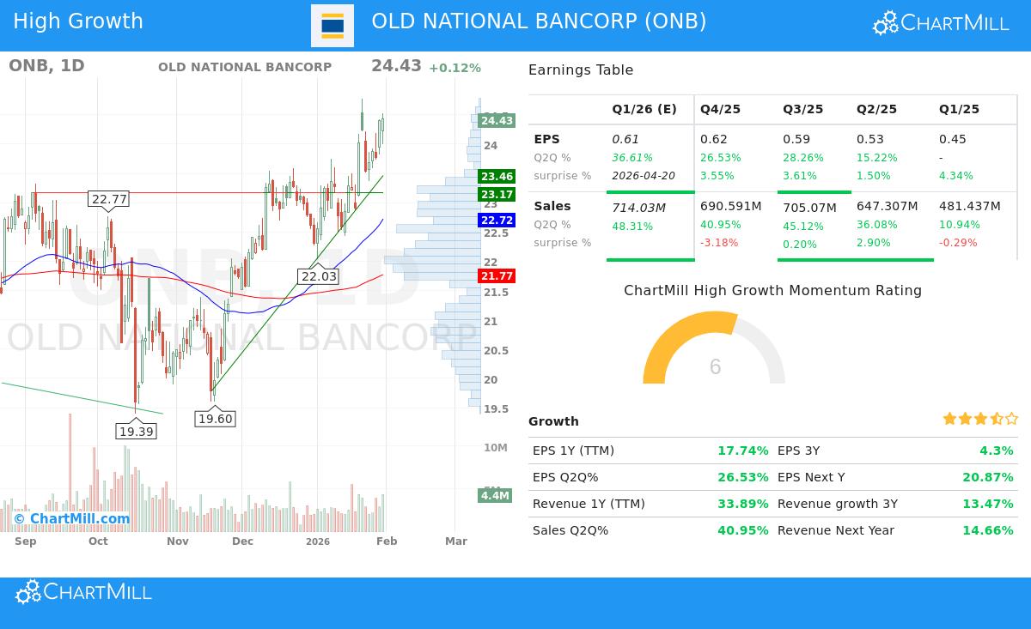Click the gear emblem inside the footer wordmark
Viewport: 1031px width, 629px height.
(x=27, y=591)
